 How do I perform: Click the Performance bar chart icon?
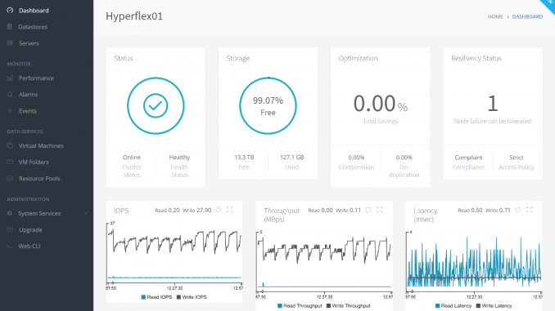10,78
